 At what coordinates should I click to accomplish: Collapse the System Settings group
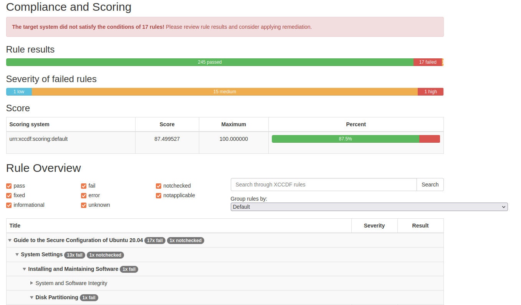(17, 255)
